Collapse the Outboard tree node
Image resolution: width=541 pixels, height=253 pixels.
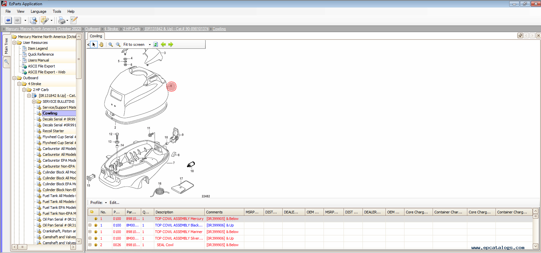point(14,78)
